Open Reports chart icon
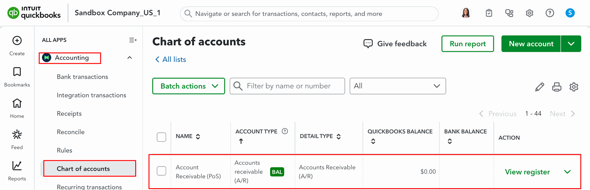 17,166
